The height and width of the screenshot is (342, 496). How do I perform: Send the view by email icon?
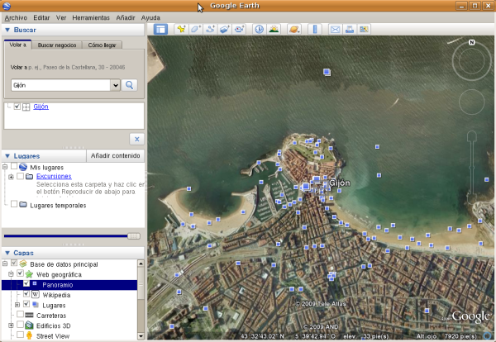(336, 29)
